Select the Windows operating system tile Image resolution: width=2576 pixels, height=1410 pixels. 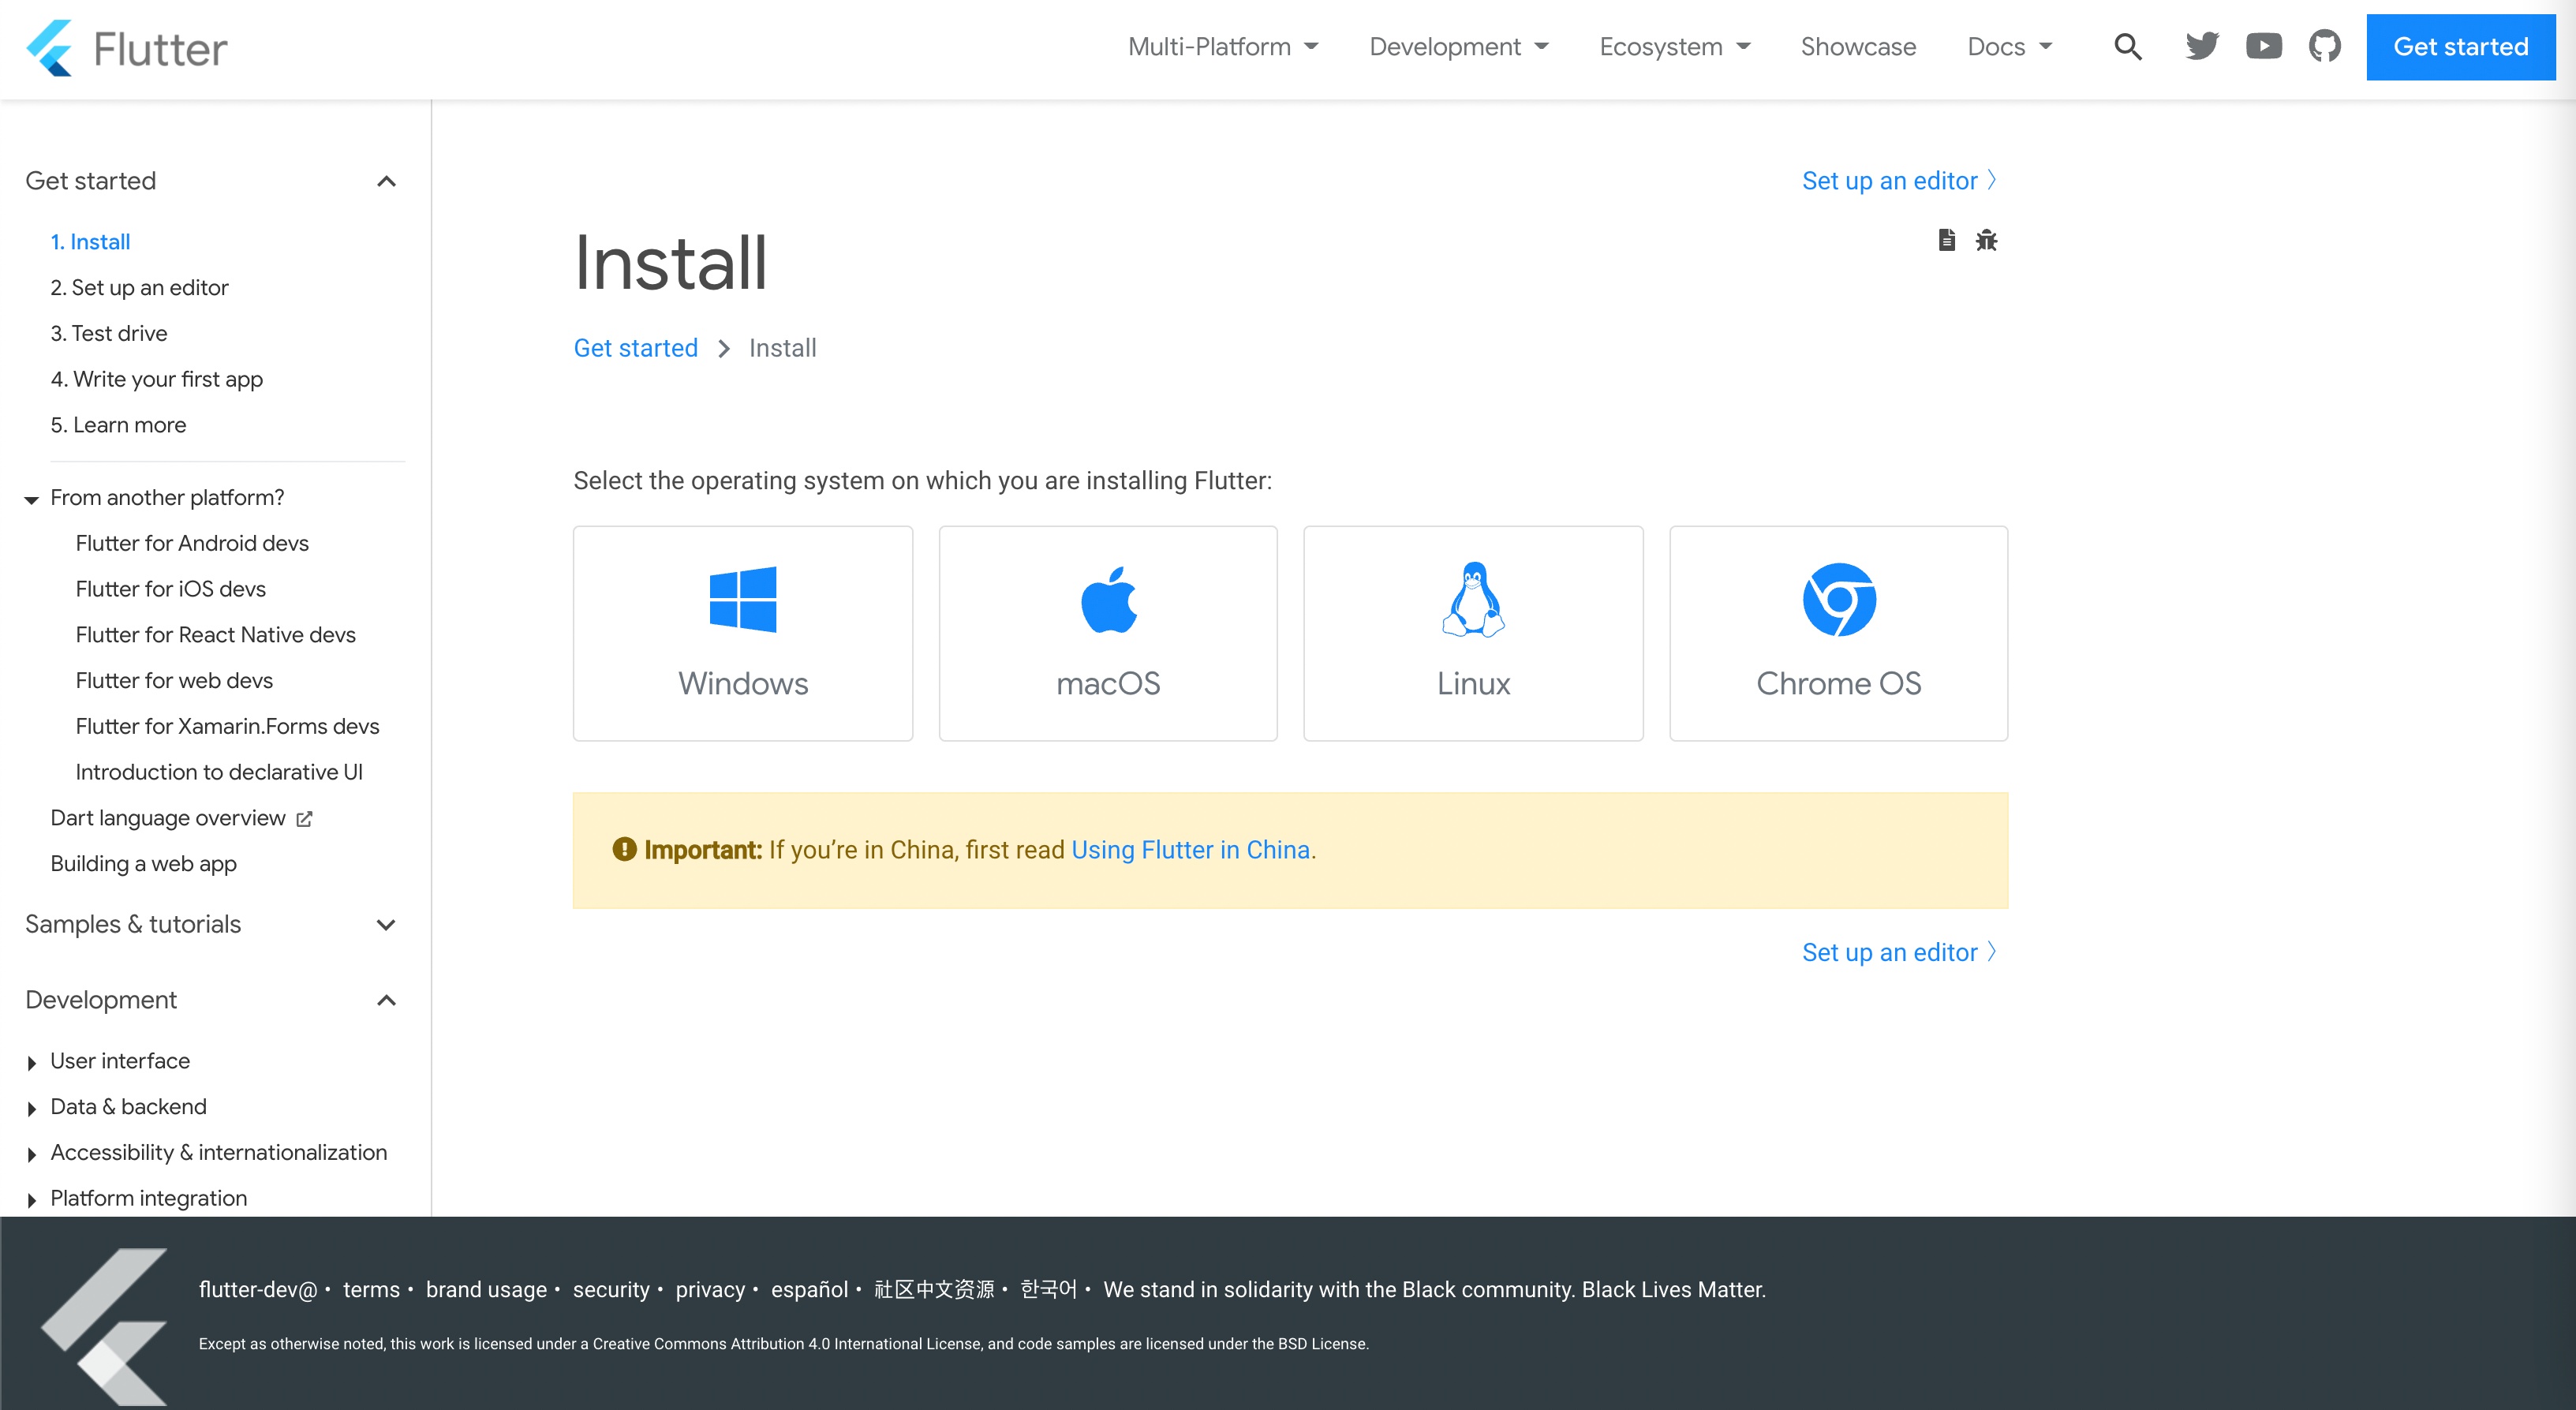742,633
